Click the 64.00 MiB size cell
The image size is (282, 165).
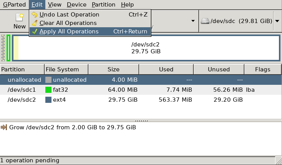point(123,90)
